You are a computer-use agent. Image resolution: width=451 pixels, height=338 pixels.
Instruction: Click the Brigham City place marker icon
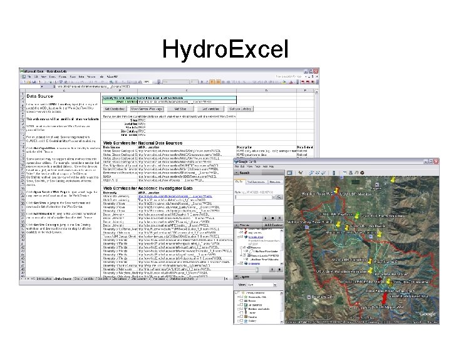pyautogui.click(x=309, y=297)
